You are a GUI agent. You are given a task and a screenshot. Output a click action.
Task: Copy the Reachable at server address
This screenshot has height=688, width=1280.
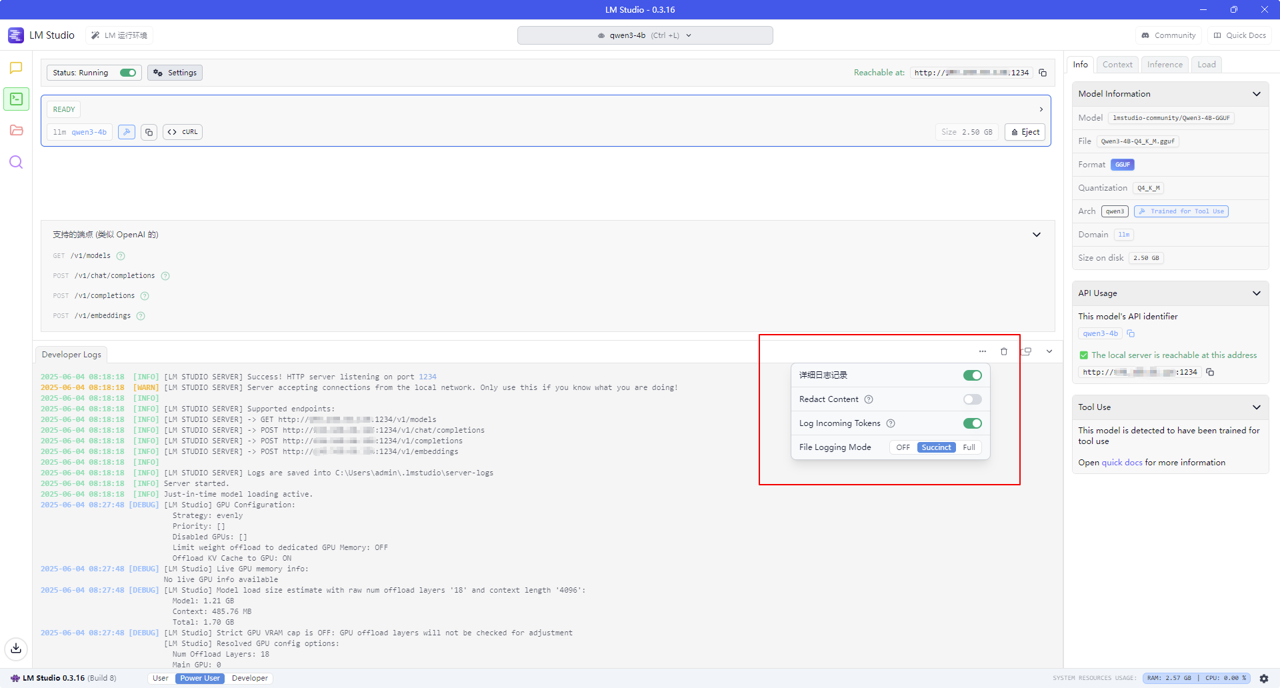point(1043,73)
